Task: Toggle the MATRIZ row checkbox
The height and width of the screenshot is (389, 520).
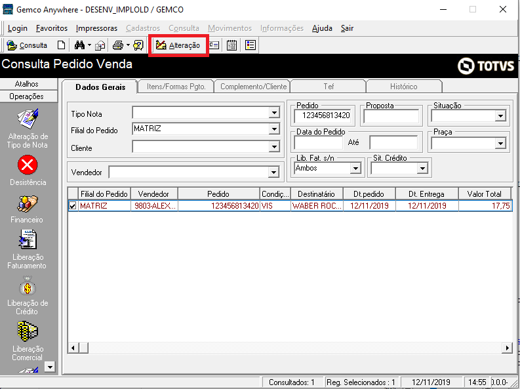Action: (73, 206)
